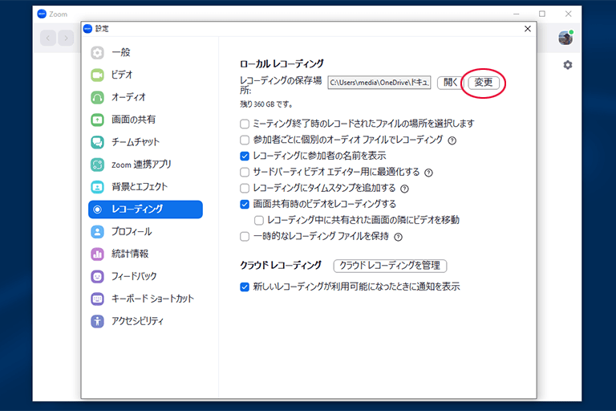Click the Screen Share sidebar icon

98,120
